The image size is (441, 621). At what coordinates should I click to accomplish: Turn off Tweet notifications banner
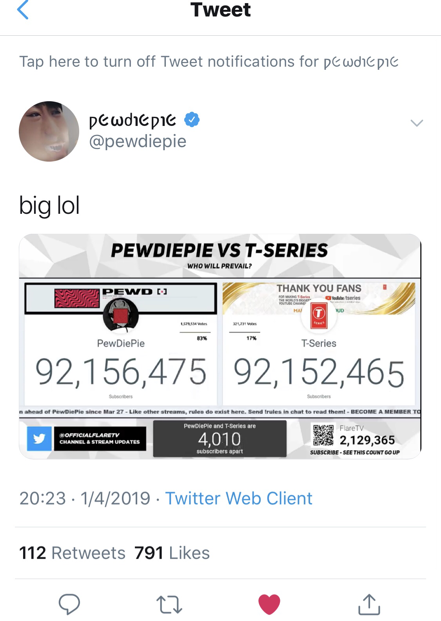[209, 62]
